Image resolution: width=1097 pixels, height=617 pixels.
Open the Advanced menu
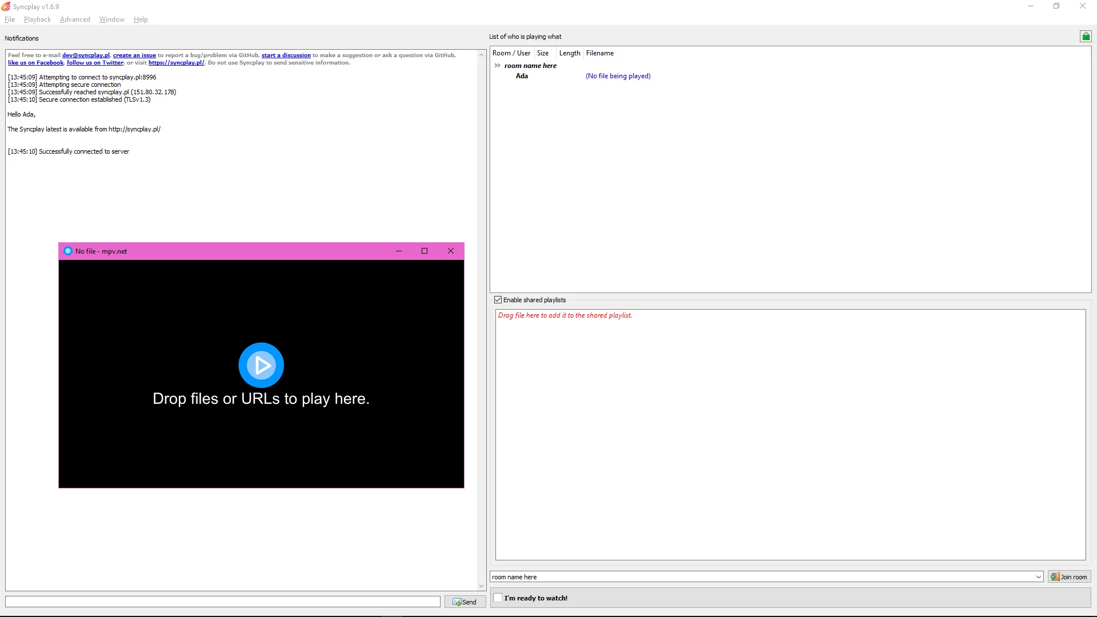click(x=74, y=19)
